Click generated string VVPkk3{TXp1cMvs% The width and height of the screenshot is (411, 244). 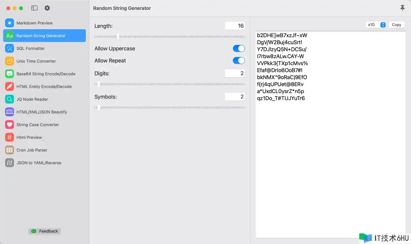tap(283, 63)
